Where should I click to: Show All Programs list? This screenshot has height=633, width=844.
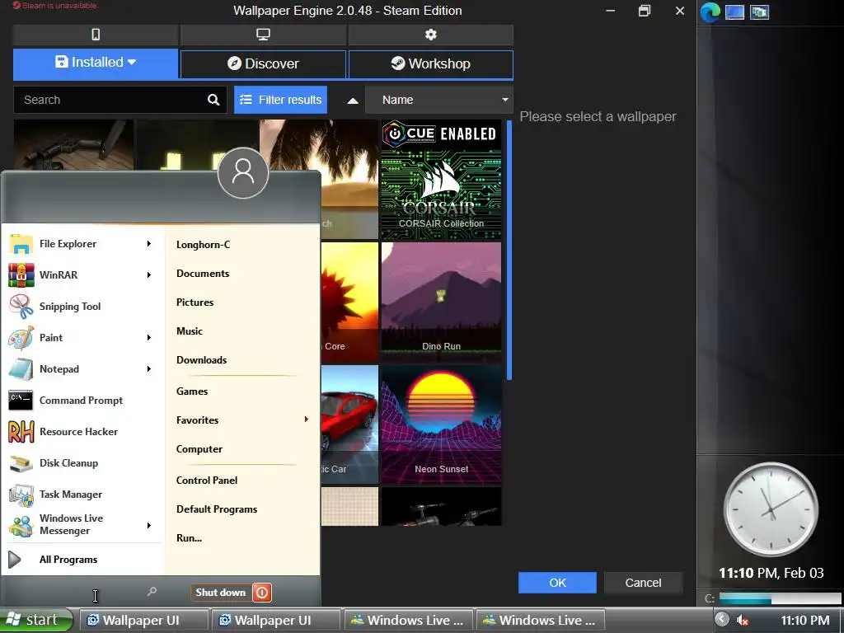[68, 560]
